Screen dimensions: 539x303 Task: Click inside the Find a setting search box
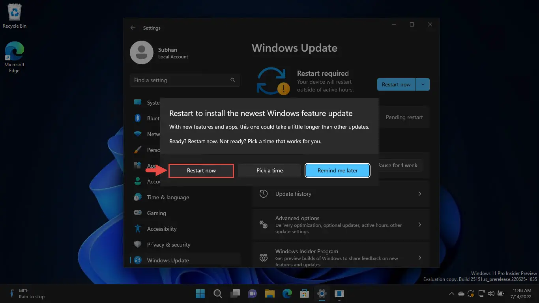click(x=181, y=80)
